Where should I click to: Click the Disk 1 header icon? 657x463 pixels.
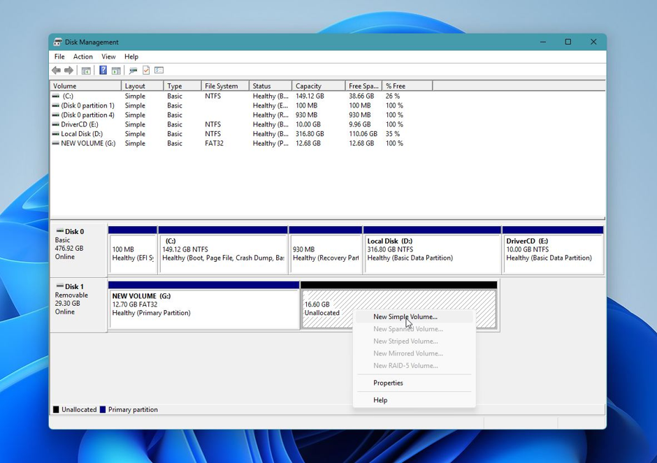(x=60, y=286)
